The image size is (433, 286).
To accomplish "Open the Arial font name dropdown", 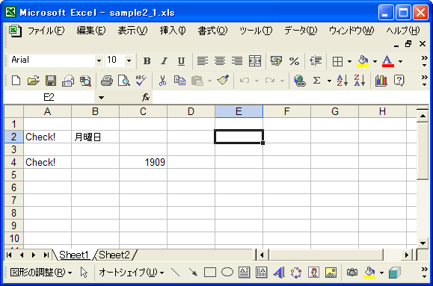I will pyautogui.click(x=99, y=60).
